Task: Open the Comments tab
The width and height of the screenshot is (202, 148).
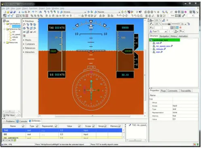Action: (173, 91)
